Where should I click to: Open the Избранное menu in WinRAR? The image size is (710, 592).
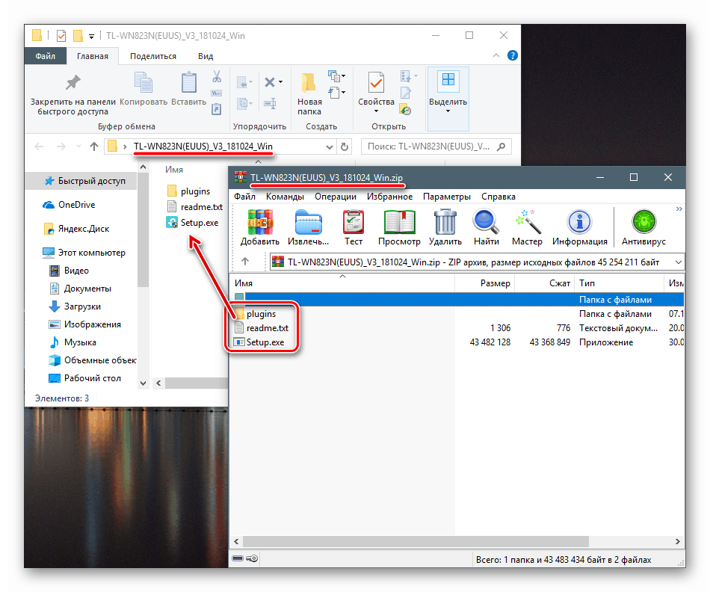tap(390, 197)
